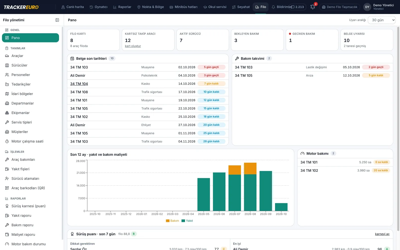The height and width of the screenshot is (250, 400).
Task: Click the Personeller people icon
Action: (7, 75)
